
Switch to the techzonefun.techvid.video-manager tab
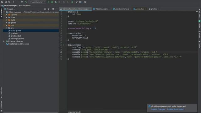(75, 9)
